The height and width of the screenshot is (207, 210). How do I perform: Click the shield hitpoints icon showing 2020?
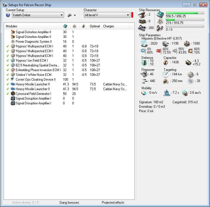coord(144,44)
